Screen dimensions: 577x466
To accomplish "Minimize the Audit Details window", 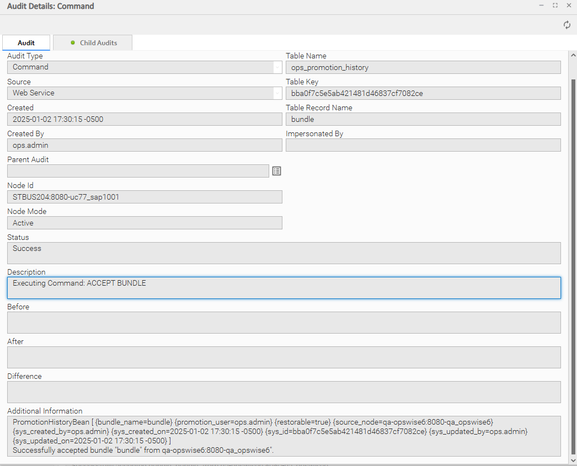I will click(x=541, y=6).
